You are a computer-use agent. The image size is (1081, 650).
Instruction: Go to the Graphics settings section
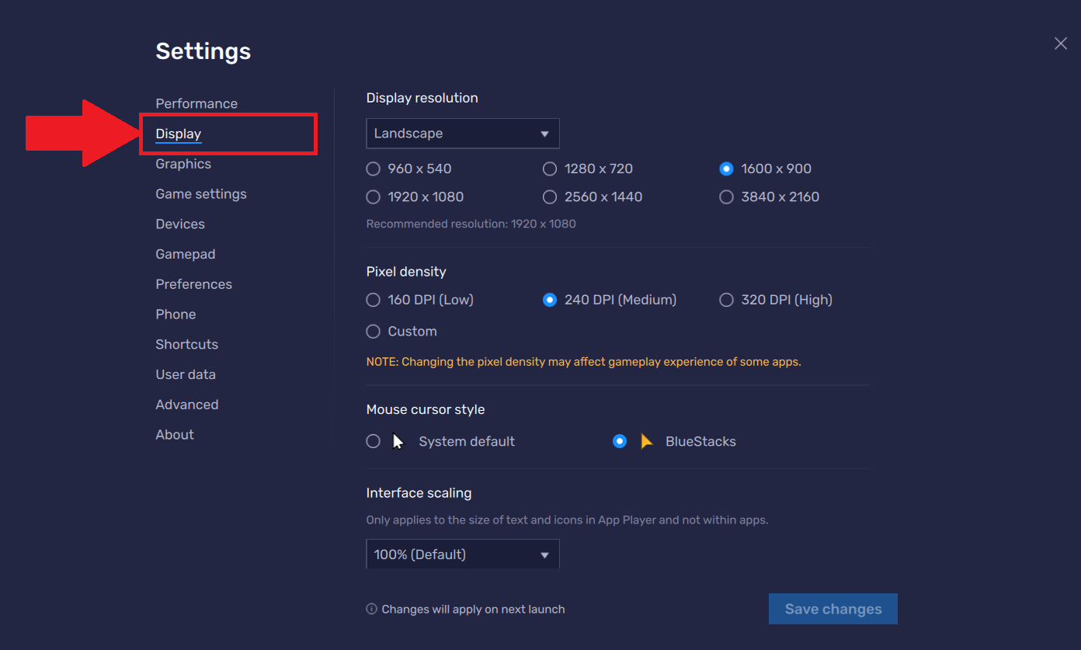tap(183, 164)
